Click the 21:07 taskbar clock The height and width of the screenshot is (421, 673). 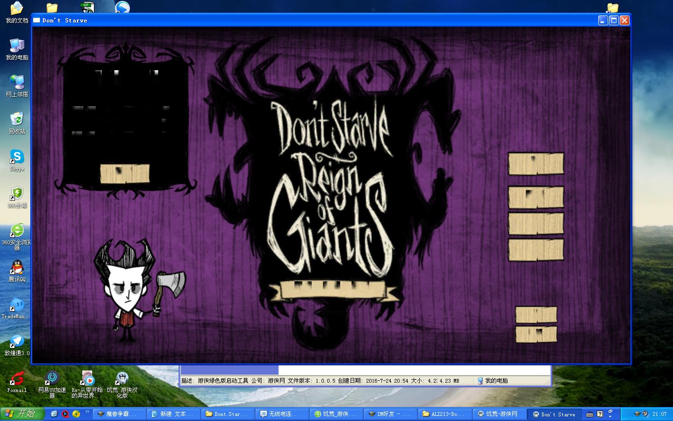pos(659,414)
